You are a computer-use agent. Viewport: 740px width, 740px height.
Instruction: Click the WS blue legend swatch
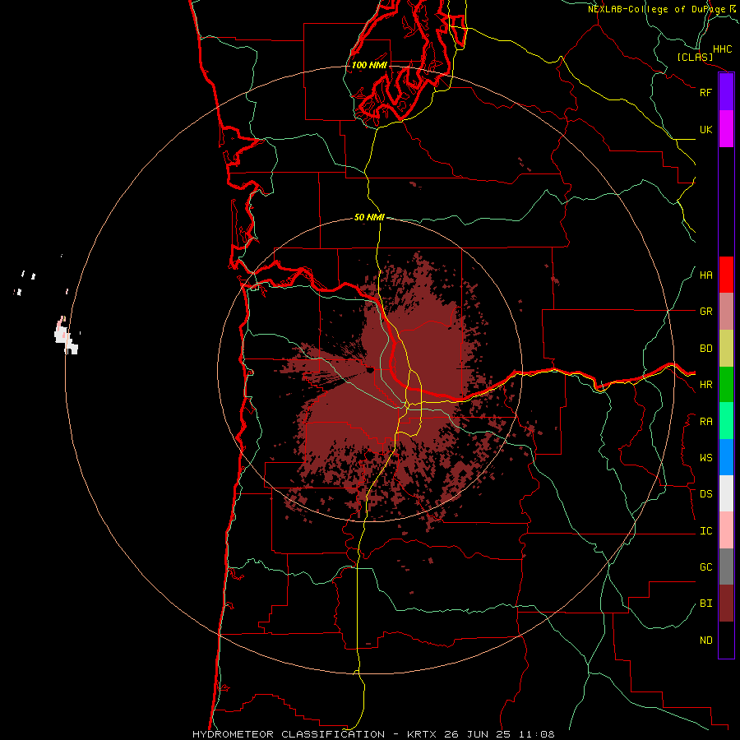coord(726,457)
